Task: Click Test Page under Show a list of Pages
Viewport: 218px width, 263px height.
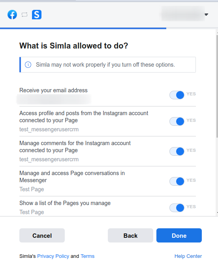Action: coord(32,212)
